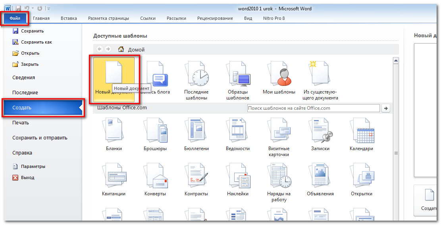This screenshot has width=441, height=225.
Task: Choose Сохранить in the backstage menu
Action: pyautogui.click(x=28, y=31)
